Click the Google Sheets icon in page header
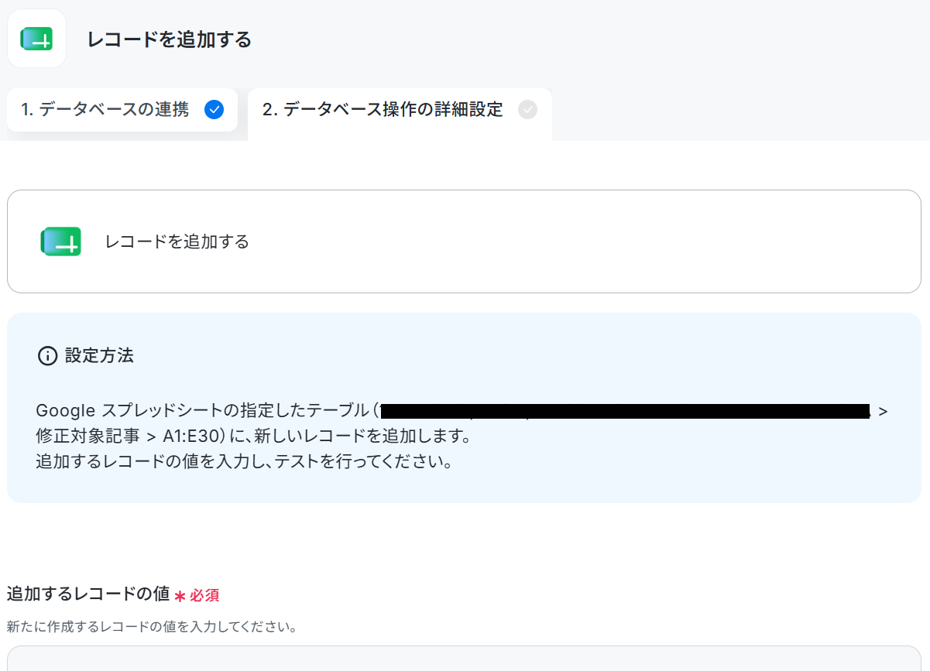930x671 pixels. 36,39
